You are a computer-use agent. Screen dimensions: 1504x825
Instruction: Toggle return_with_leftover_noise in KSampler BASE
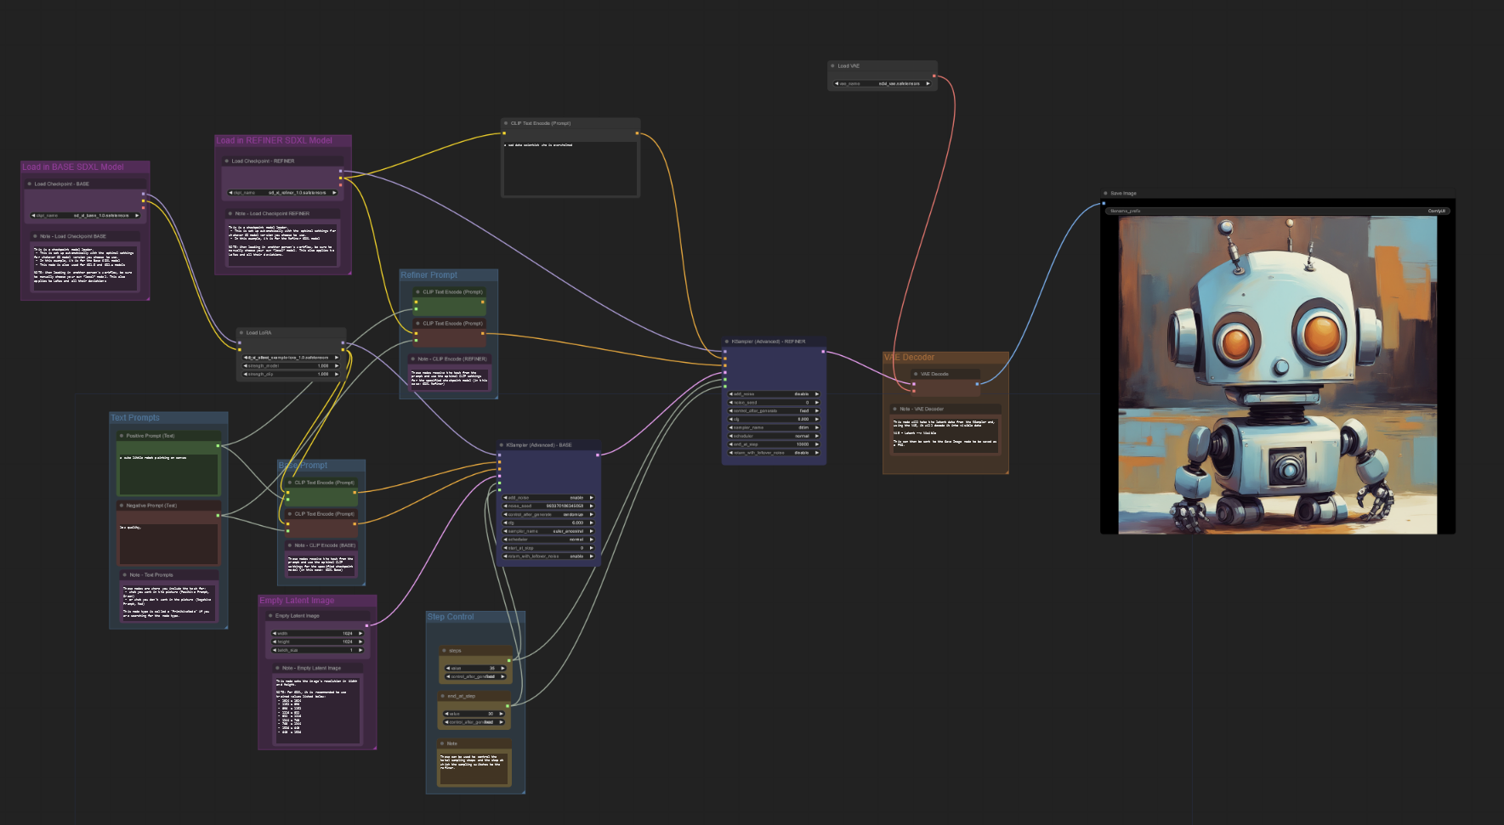[x=548, y=557]
